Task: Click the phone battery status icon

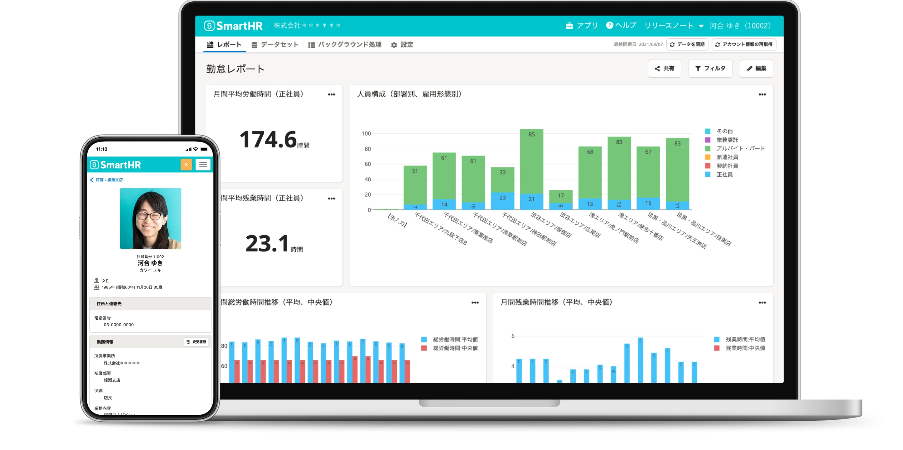Action: click(204, 149)
